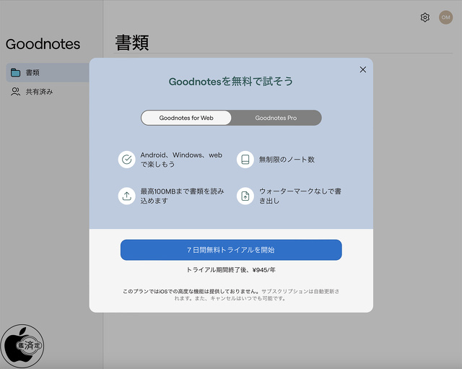Click the checkmark icon for Android、Windows、web
Screen dimensions: 462x369
(127, 160)
